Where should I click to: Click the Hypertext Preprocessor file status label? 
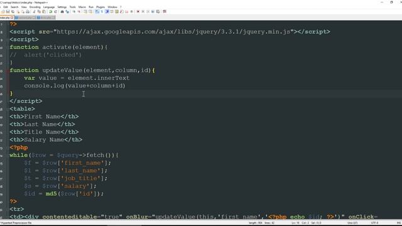click(16, 223)
